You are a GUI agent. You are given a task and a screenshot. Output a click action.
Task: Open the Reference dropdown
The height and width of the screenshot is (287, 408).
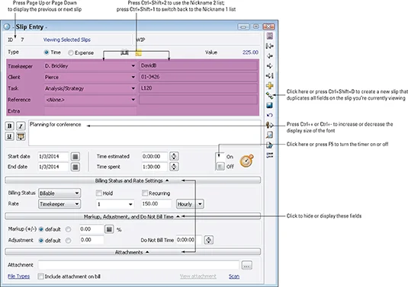point(133,100)
